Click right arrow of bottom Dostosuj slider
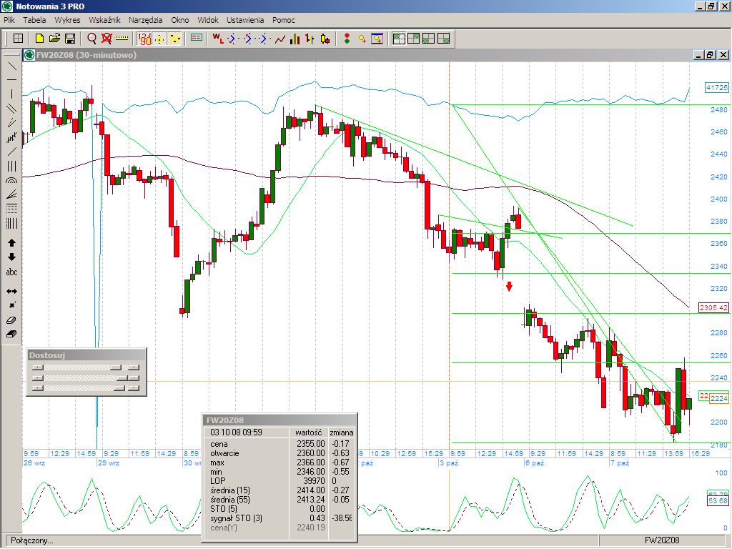The width and height of the screenshot is (732, 549). 134,388
